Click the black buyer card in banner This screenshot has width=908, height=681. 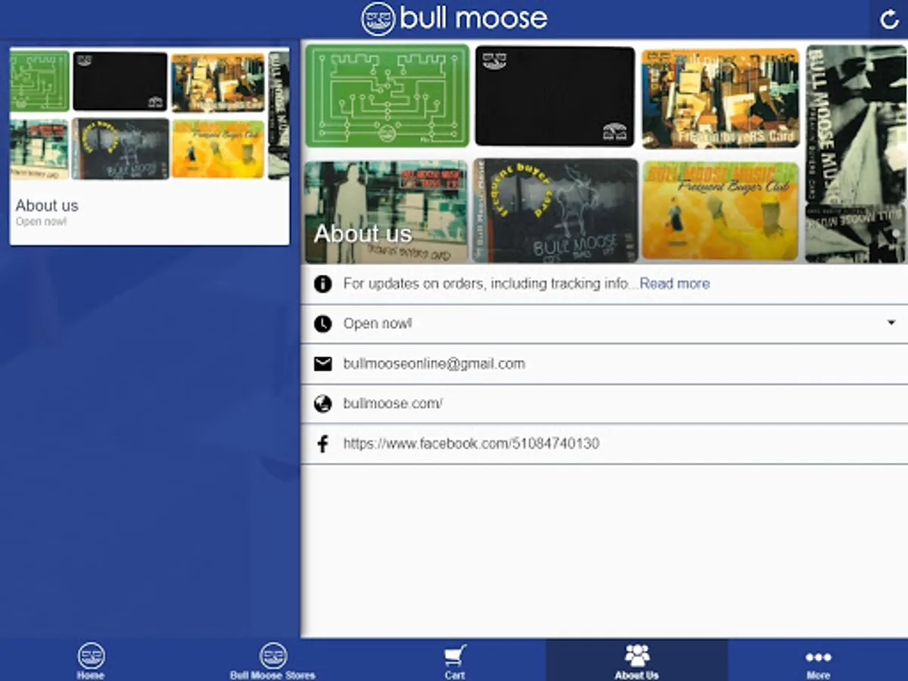pyautogui.click(x=555, y=95)
